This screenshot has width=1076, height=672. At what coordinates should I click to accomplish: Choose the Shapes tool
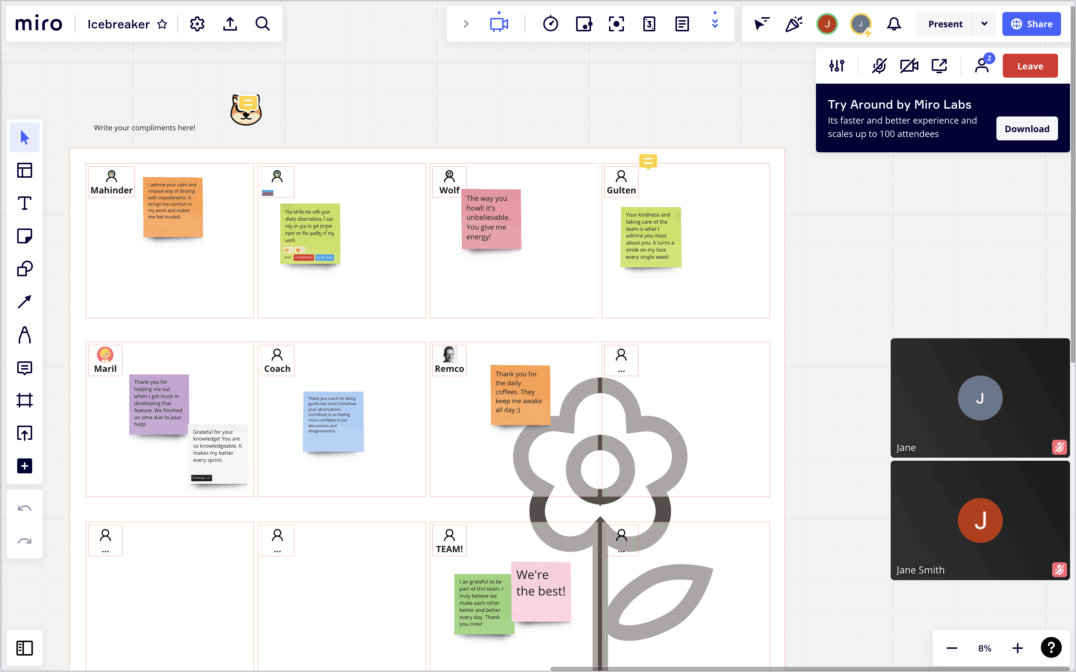coord(24,269)
